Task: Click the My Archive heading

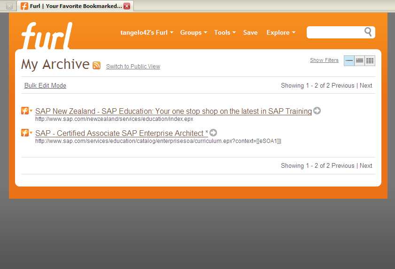Action: tap(55, 64)
